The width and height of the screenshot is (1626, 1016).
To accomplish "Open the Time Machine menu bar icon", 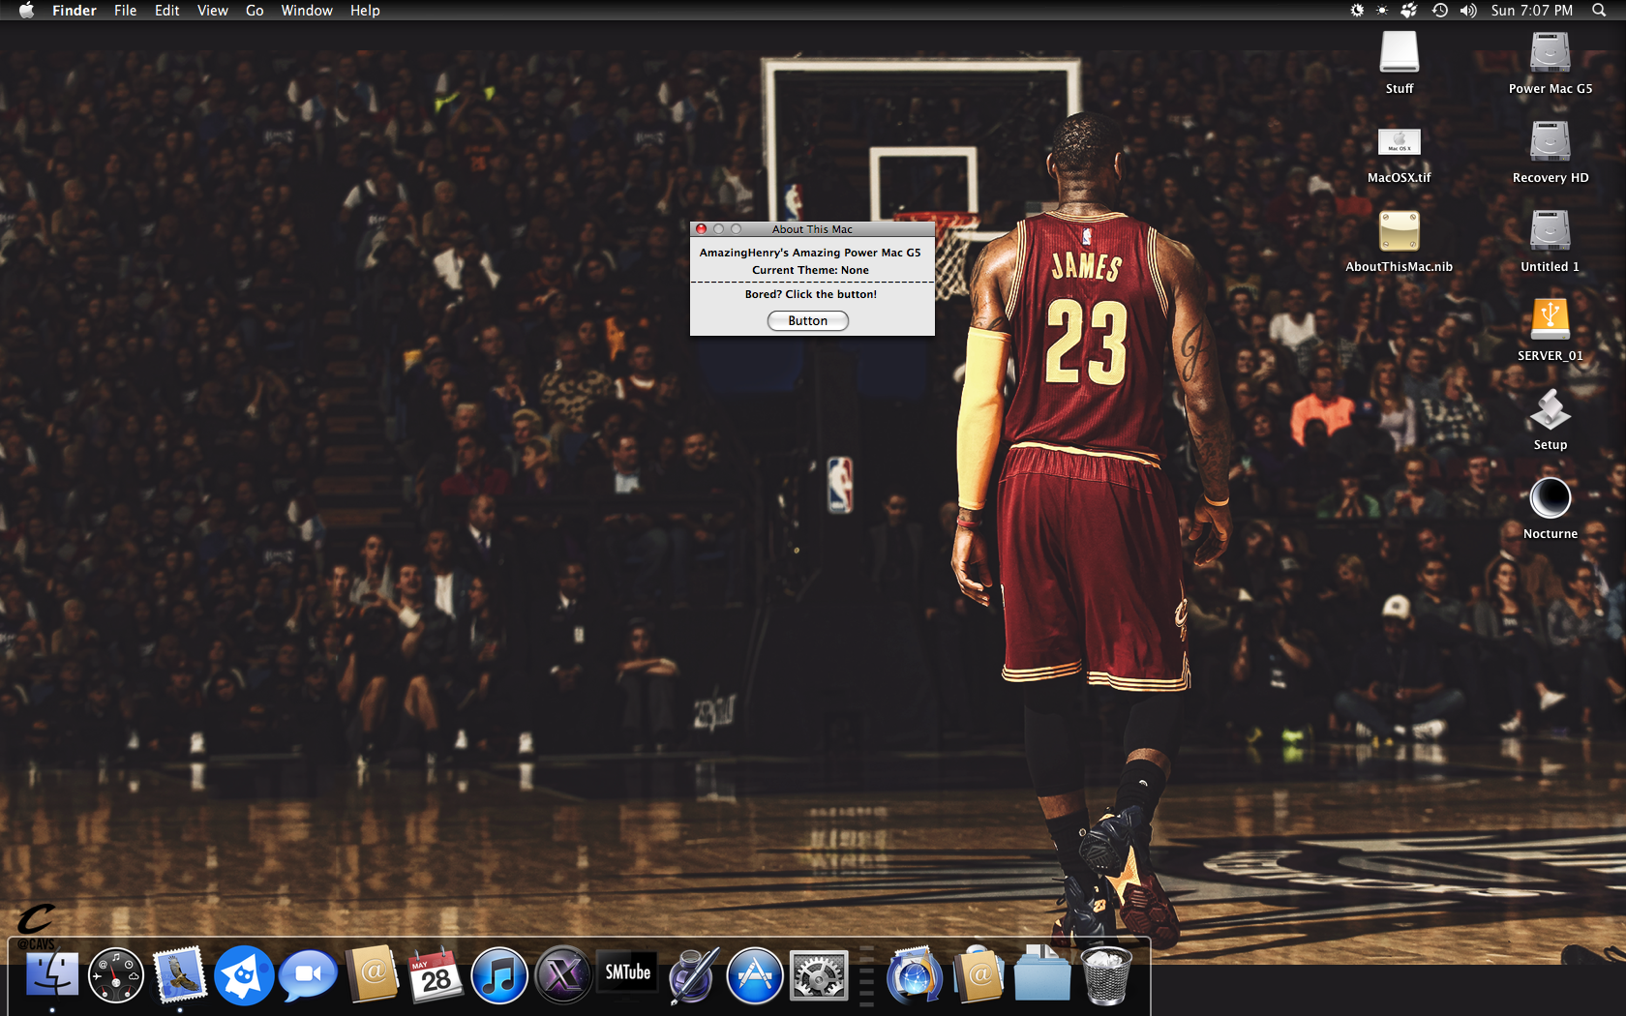I will (1440, 10).
